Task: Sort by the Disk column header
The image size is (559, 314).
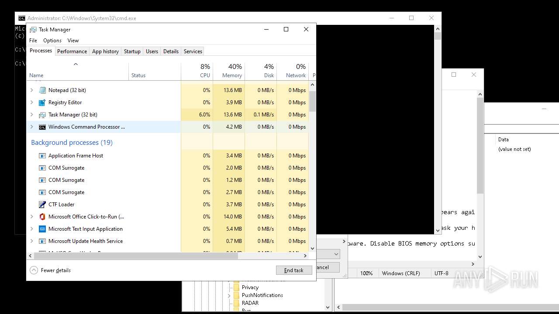Action: point(261,72)
